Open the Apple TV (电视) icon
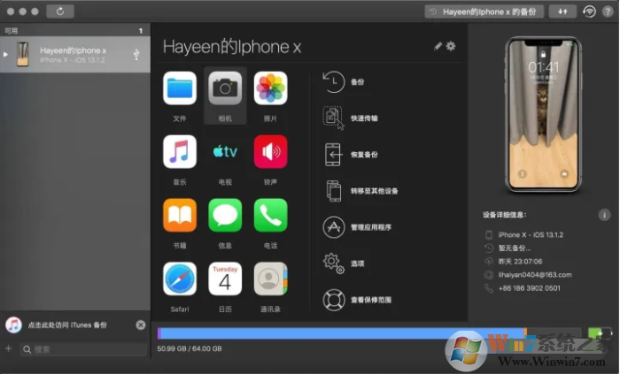 [x=225, y=151]
